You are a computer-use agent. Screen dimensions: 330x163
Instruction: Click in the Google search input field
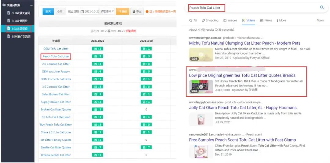(254, 8)
